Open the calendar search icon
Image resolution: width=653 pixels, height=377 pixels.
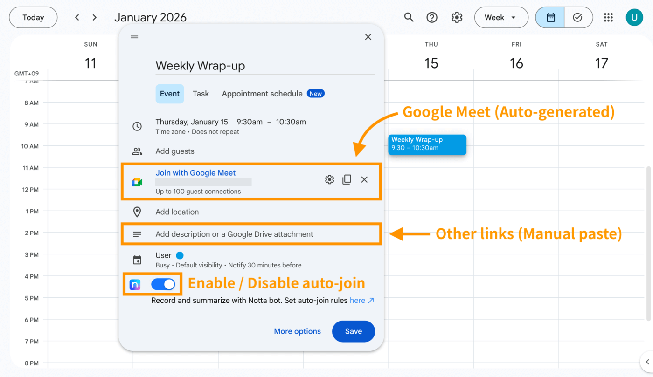(x=409, y=18)
